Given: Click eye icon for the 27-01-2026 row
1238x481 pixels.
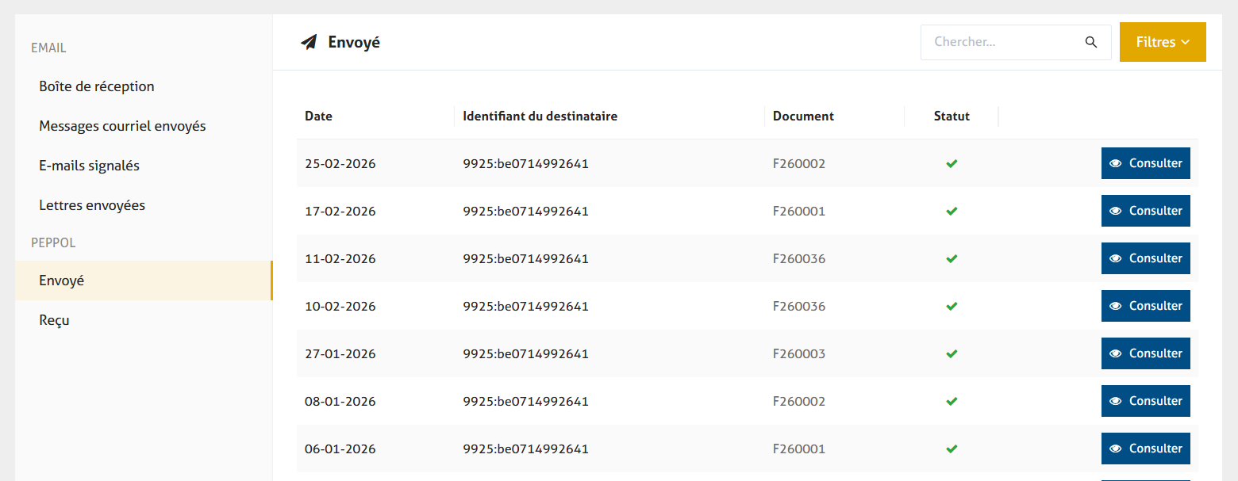Looking at the screenshot, I should tap(1116, 354).
